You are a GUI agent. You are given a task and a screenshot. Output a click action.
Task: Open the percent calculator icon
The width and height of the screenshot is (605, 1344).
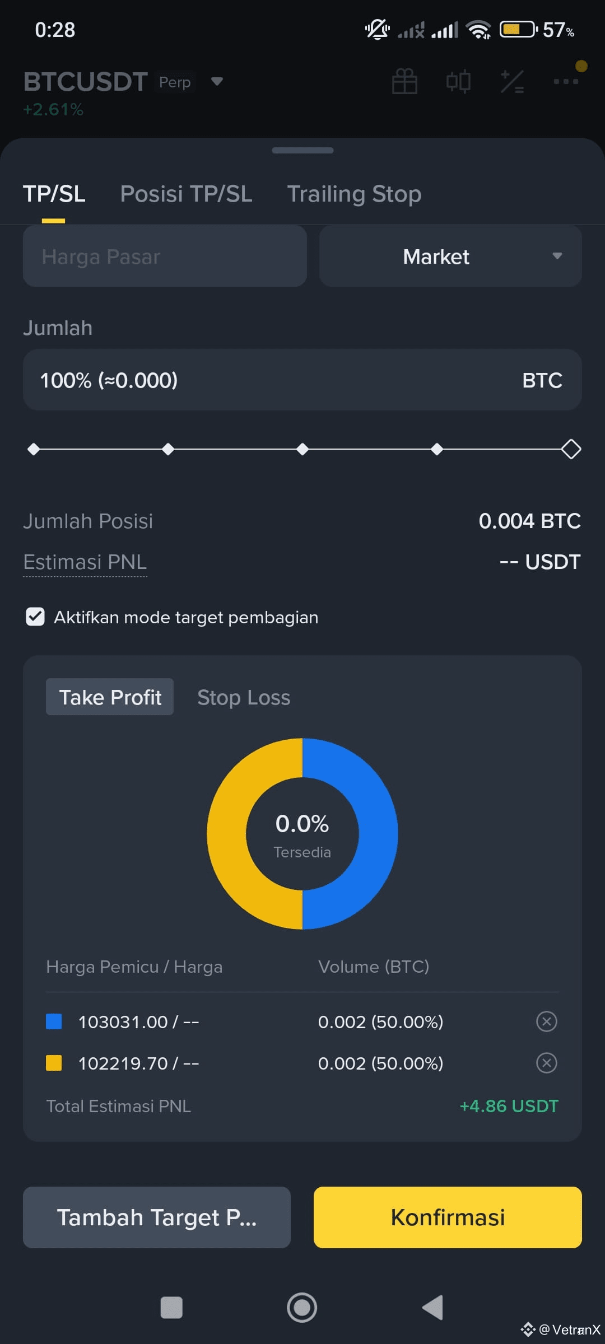pyautogui.click(x=512, y=82)
